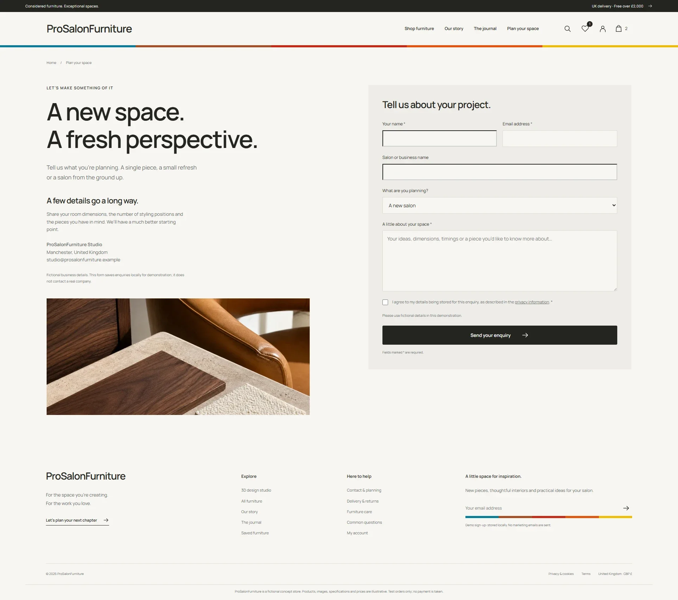678x600 pixels.
Task: Go to Our story in top navigation
Action: pos(454,29)
